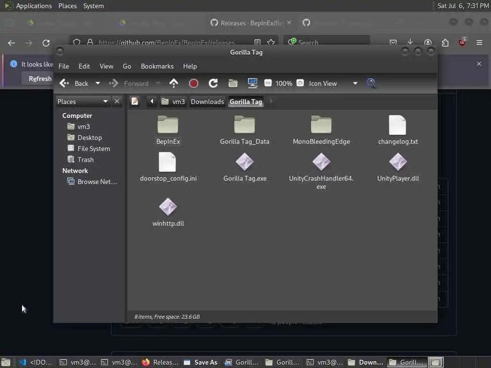Select the winhttp.dll file
Image resolution: width=491 pixels, height=368 pixels.
[168, 212]
